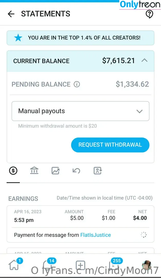Show Pending Balance info tooltip
Viewport: 161px width, 278px height.
tap(77, 84)
